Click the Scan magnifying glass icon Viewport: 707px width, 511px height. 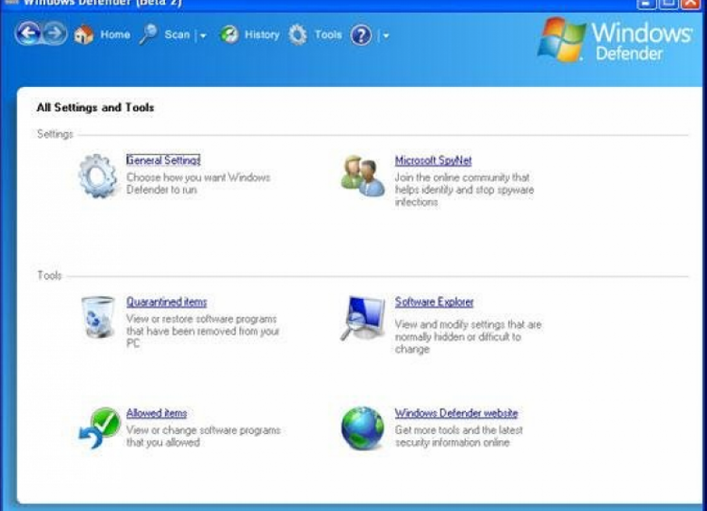point(148,34)
